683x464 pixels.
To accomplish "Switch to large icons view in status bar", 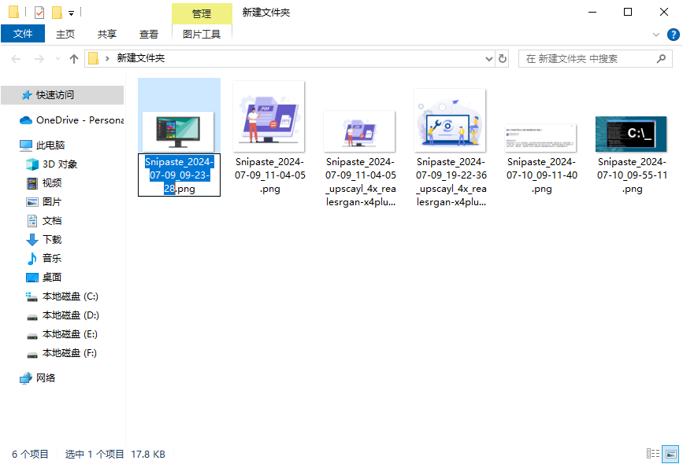I will 671,454.
